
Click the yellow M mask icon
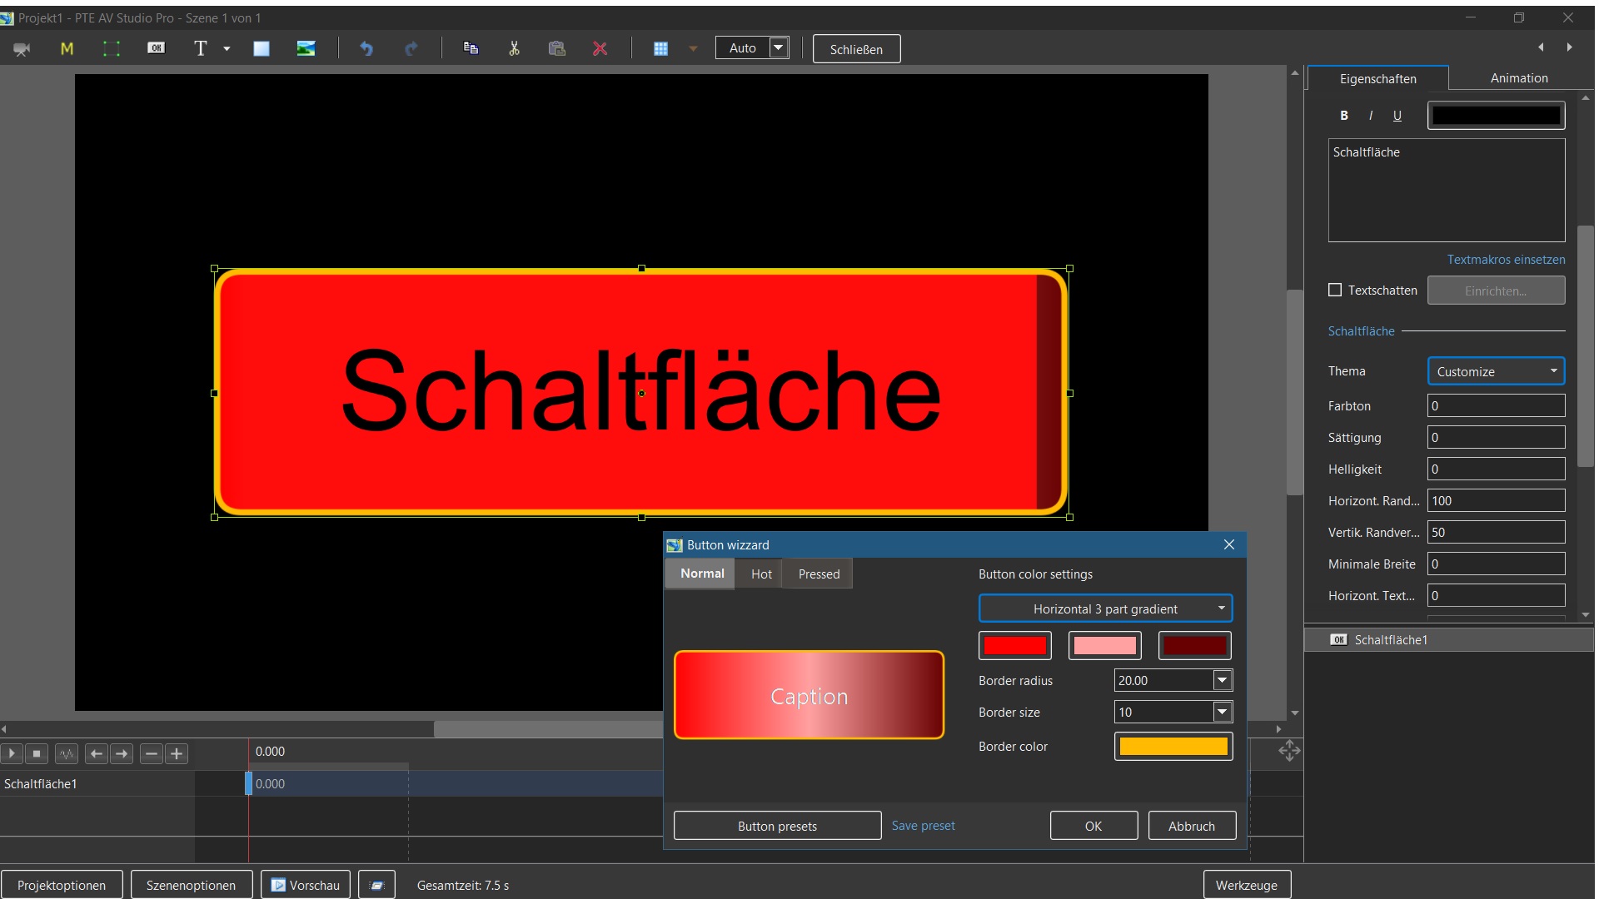pyautogui.click(x=67, y=49)
